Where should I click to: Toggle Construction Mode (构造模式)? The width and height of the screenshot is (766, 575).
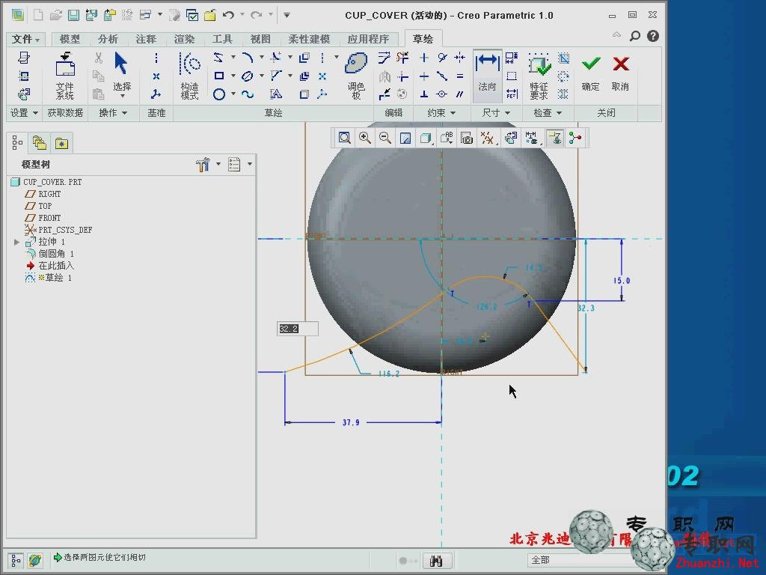click(189, 76)
